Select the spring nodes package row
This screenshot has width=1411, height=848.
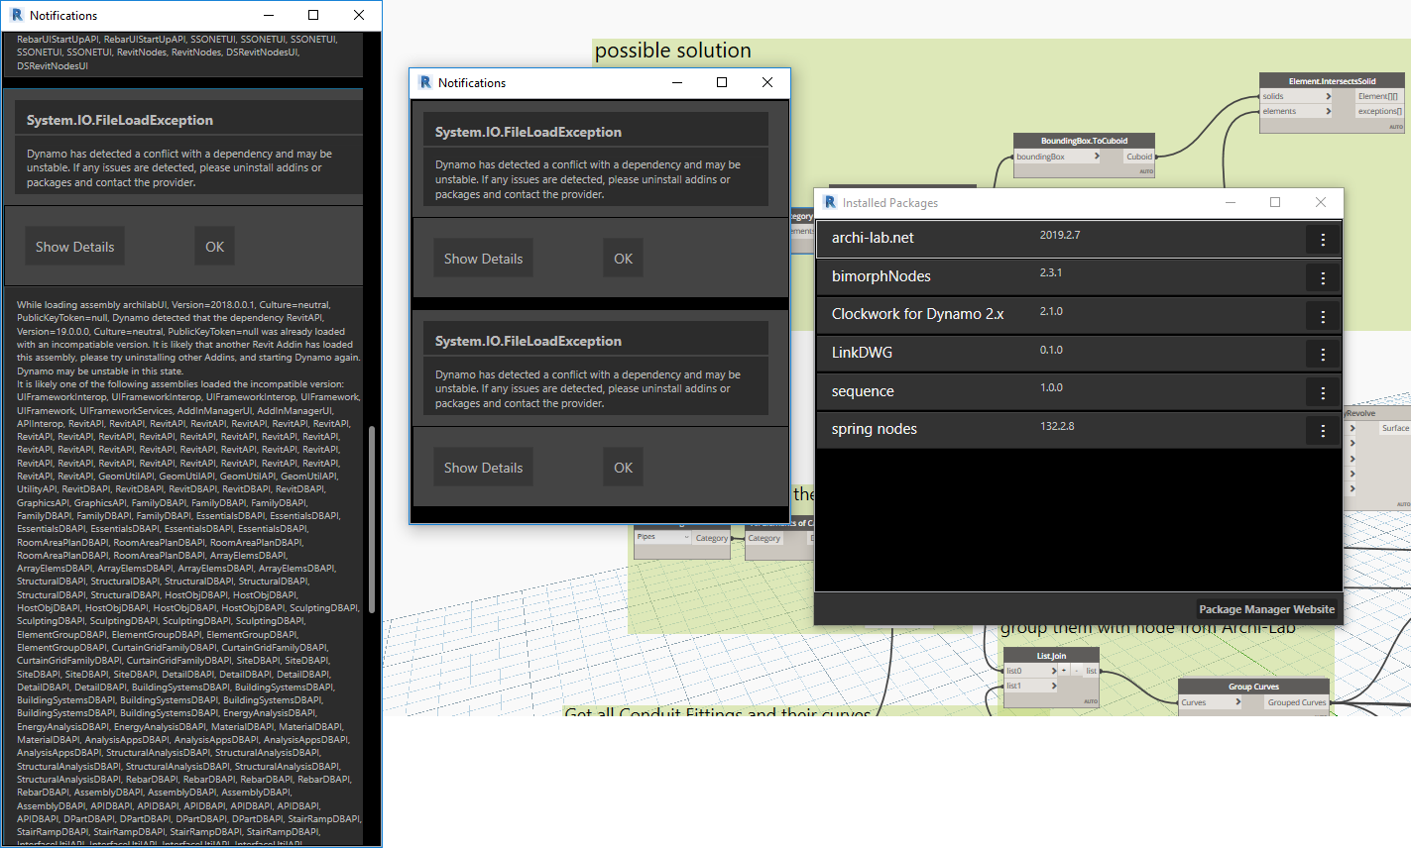(x=1078, y=430)
